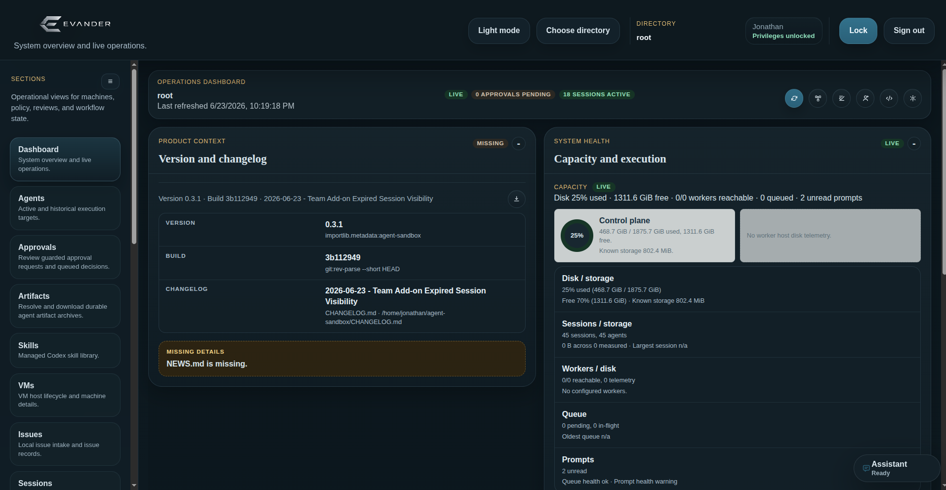Switch to Light mode

pos(499,31)
